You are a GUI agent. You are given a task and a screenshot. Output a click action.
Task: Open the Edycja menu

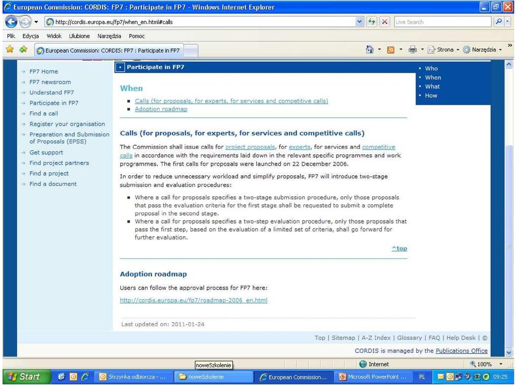tap(31, 36)
